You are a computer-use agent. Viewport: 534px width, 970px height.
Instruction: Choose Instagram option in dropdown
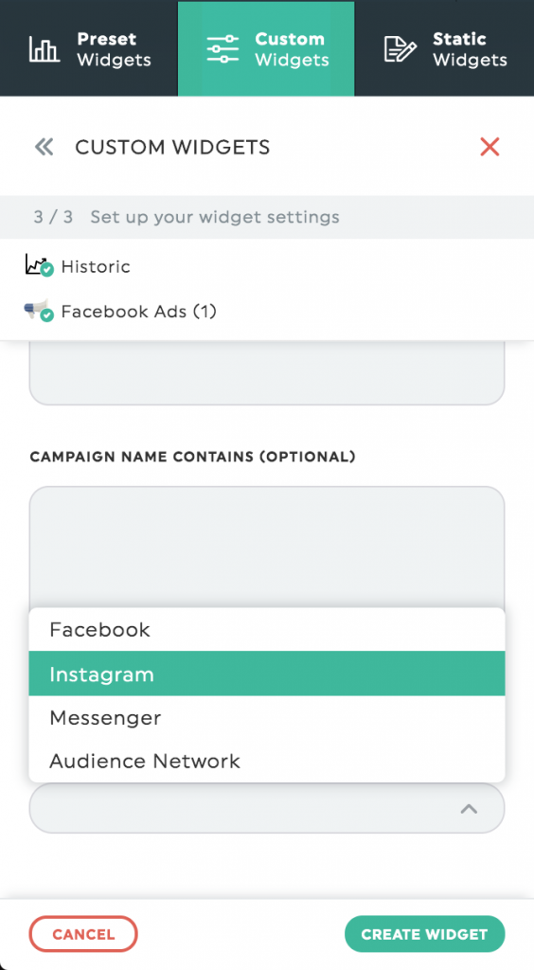click(267, 674)
